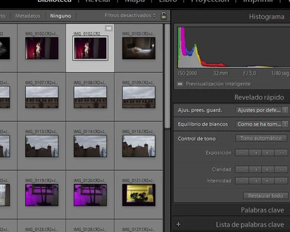Click the Previsualización inteligente icon under histogram
The image size is (290, 232).
pos(180,84)
